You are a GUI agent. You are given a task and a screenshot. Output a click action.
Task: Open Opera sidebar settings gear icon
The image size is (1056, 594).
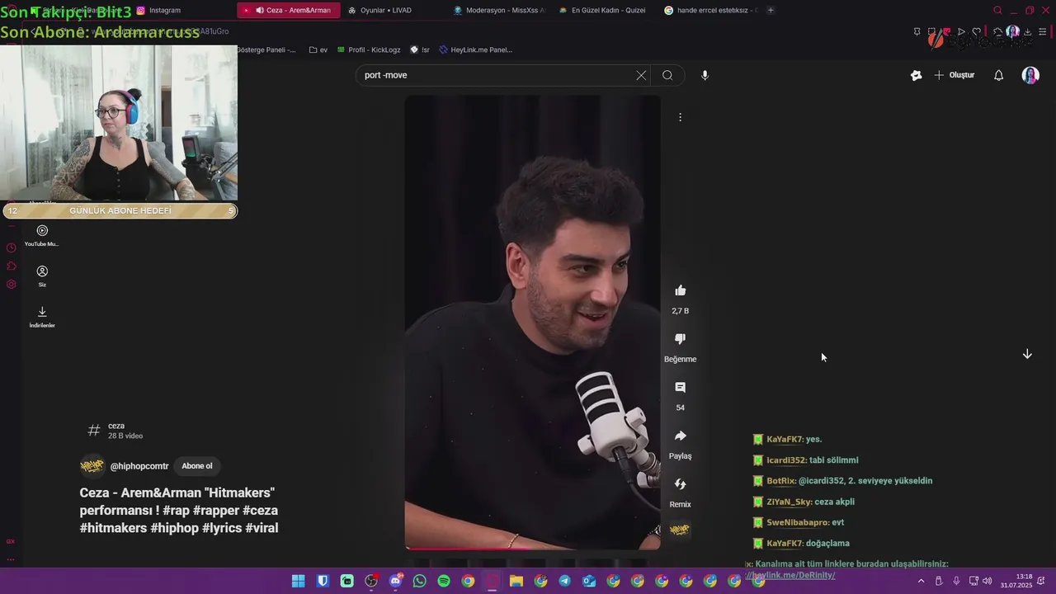point(11,284)
